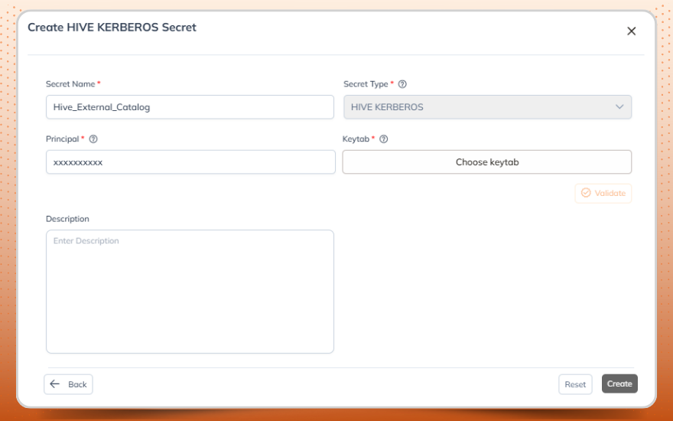Click the Validate button
Image resolution: width=673 pixels, height=421 pixels.
603,194
